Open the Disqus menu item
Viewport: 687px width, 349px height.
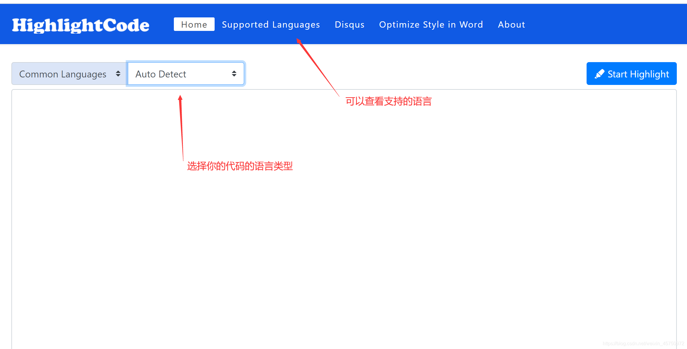click(349, 24)
